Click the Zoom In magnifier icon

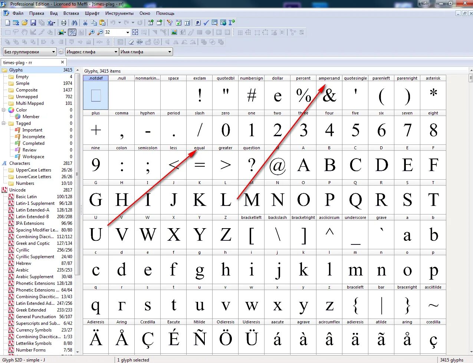coord(92,32)
